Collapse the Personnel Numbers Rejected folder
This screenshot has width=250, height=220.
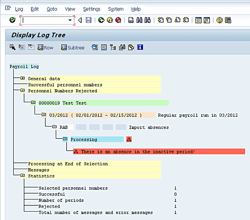click(22, 91)
